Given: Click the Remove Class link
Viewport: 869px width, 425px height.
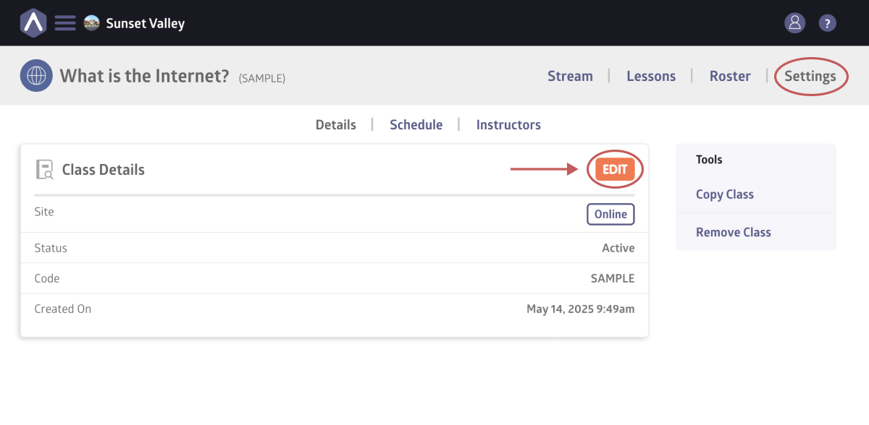Looking at the screenshot, I should tap(733, 232).
